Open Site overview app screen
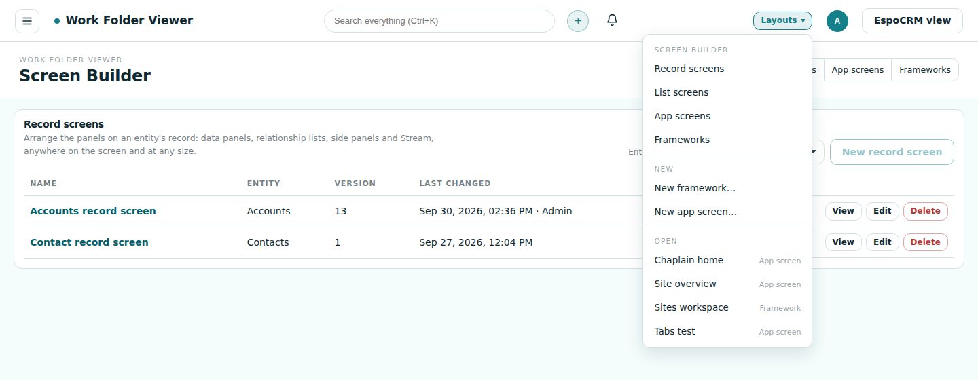Viewport: 978px width, 380px height. click(727, 284)
